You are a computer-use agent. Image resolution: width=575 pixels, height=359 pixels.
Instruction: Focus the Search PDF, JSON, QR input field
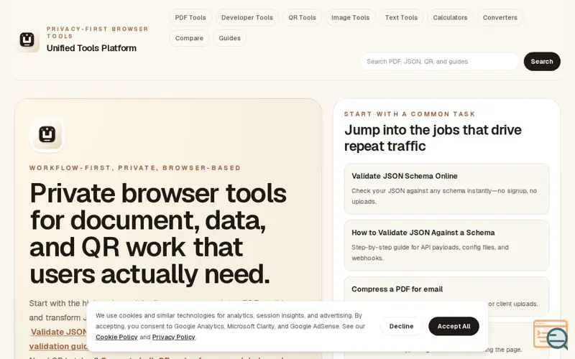coord(440,62)
